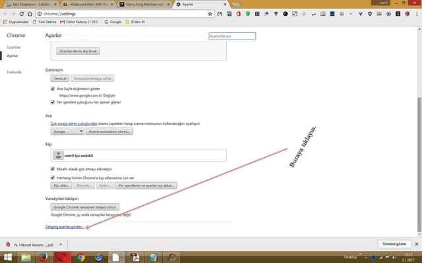Click the black round extension icon
Viewport: 422px width, 263px height.
click(x=286, y=14)
